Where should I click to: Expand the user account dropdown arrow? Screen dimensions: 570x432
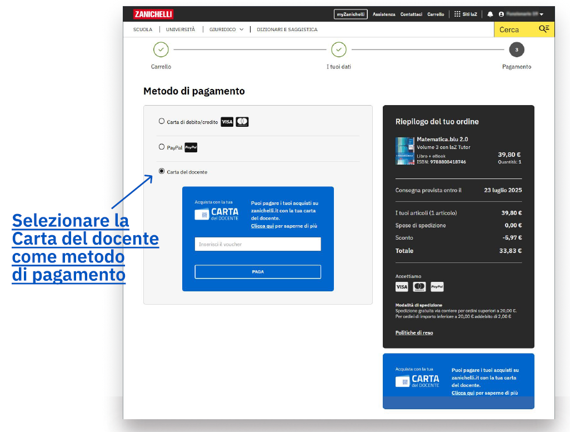542,14
